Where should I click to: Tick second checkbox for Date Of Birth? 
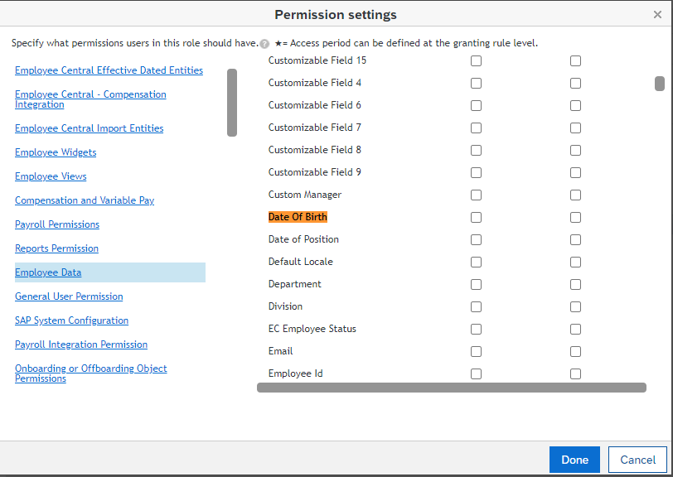click(x=575, y=218)
